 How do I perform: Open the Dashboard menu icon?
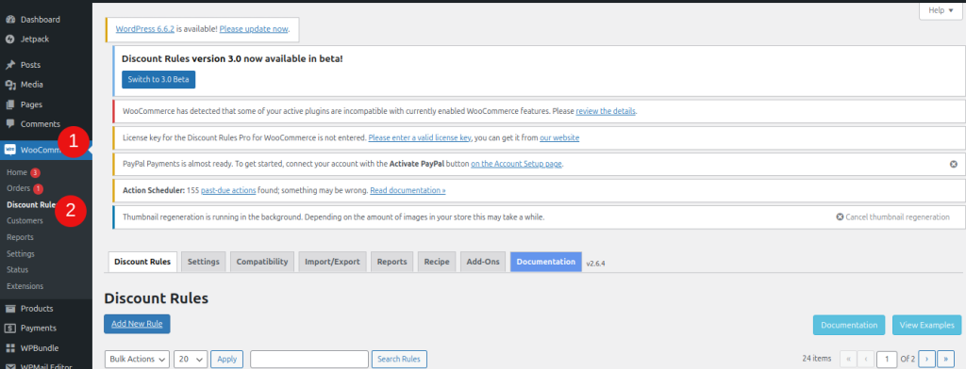tap(9, 20)
